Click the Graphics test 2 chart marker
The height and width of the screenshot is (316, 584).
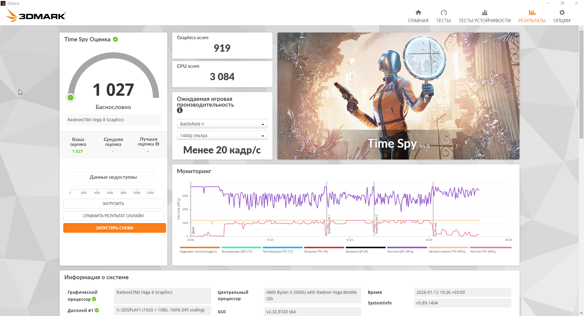tap(376, 224)
